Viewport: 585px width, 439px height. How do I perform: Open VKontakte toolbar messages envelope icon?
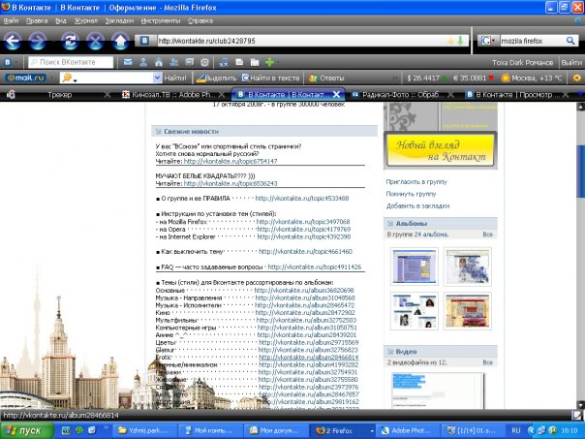pos(128,62)
